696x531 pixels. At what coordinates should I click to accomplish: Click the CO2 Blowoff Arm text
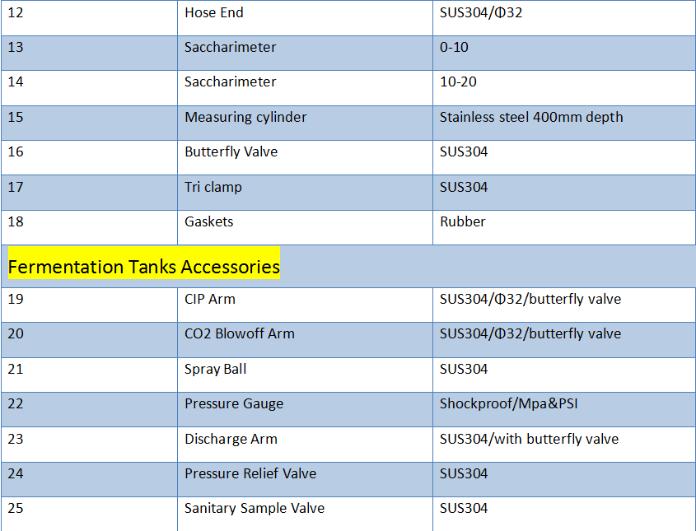pos(239,334)
